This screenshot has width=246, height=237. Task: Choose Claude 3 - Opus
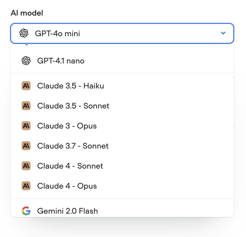[x=67, y=126]
